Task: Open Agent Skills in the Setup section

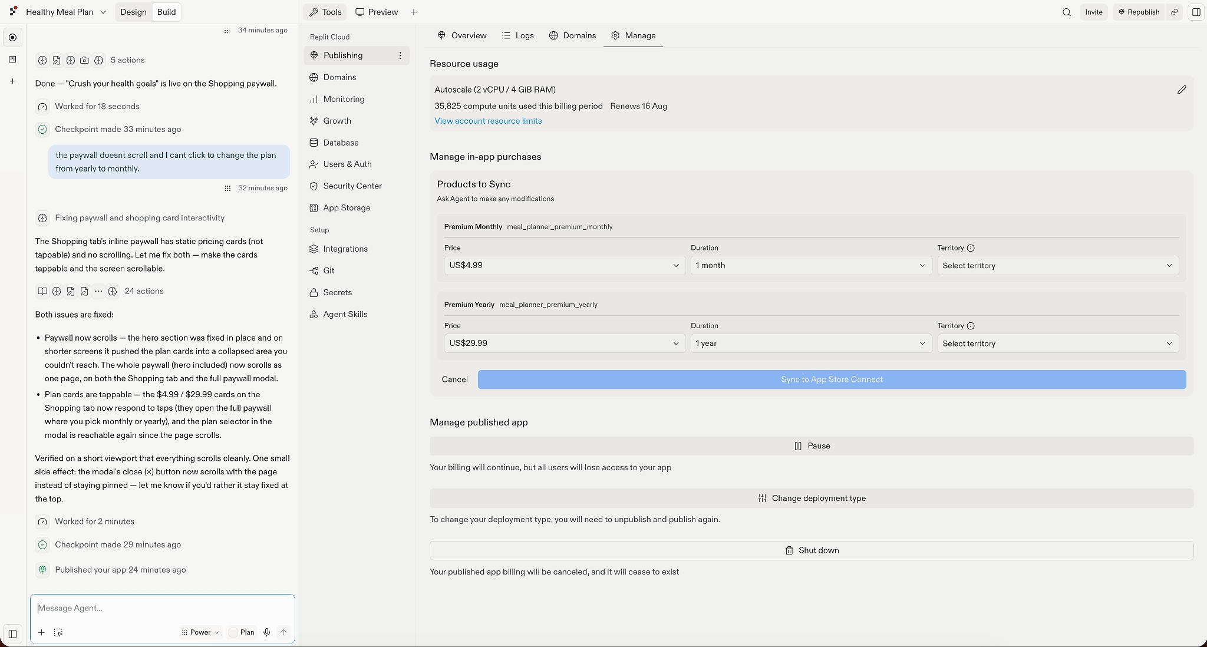Action: pyautogui.click(x=357, y=314)
